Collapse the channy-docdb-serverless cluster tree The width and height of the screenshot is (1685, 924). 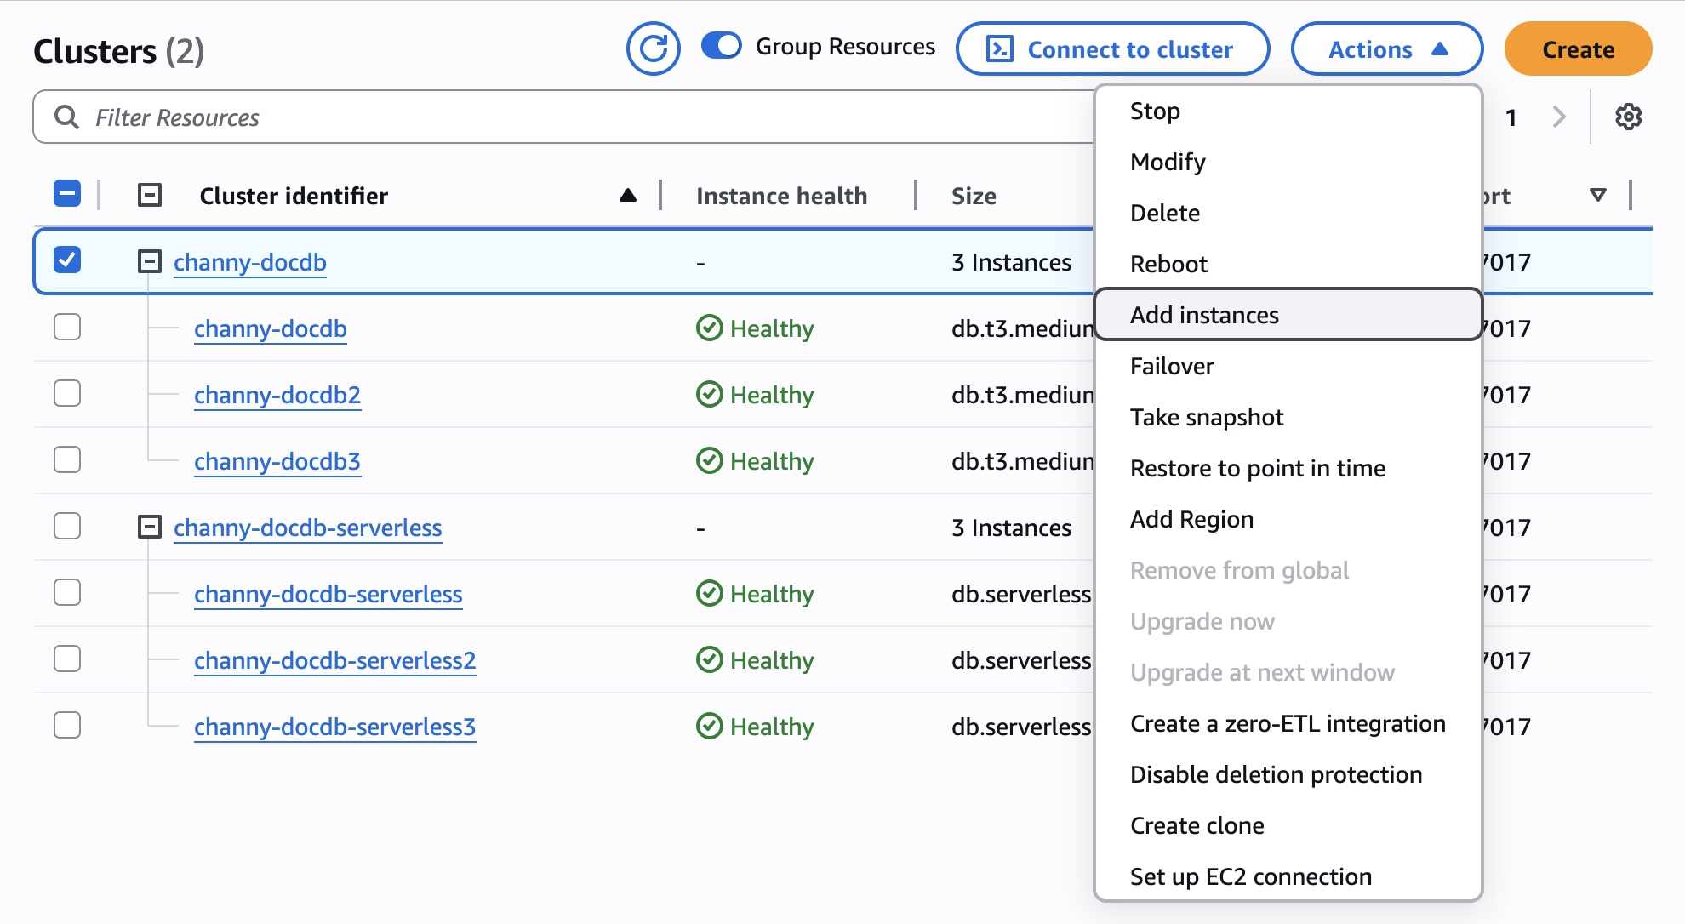pos(150,527)
